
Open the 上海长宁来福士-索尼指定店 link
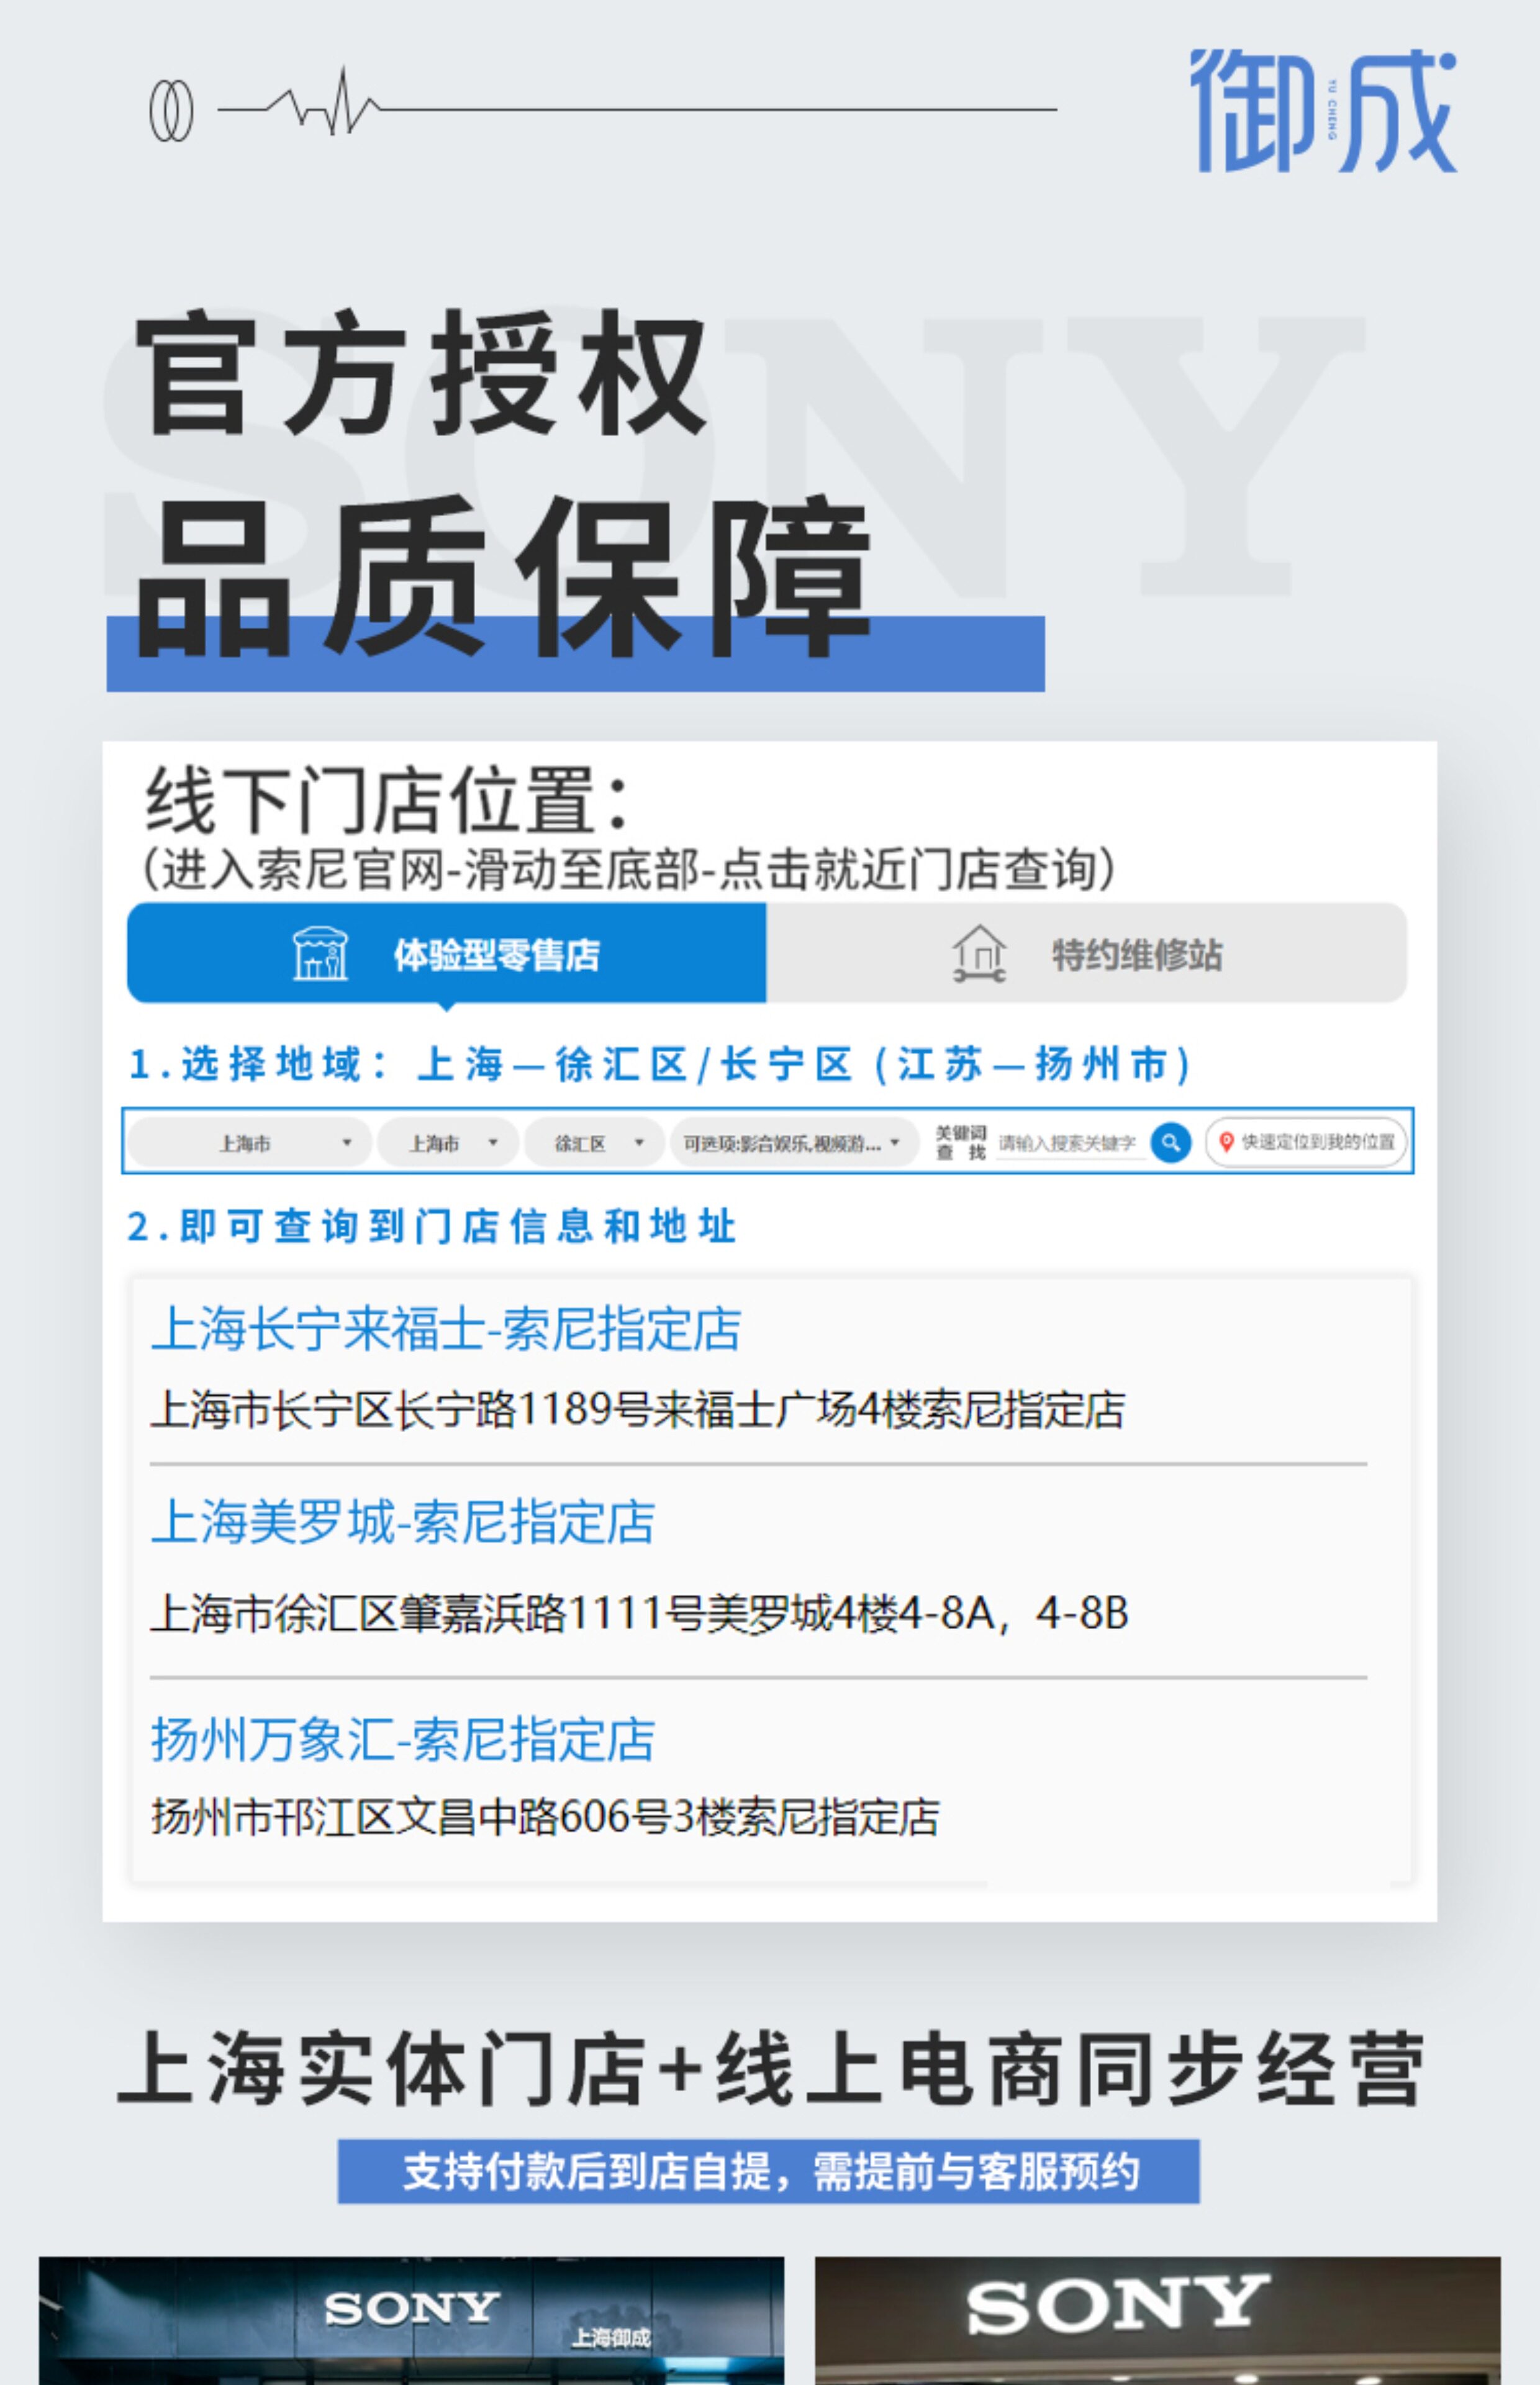pyautogui.click(x=446, y=1330)
